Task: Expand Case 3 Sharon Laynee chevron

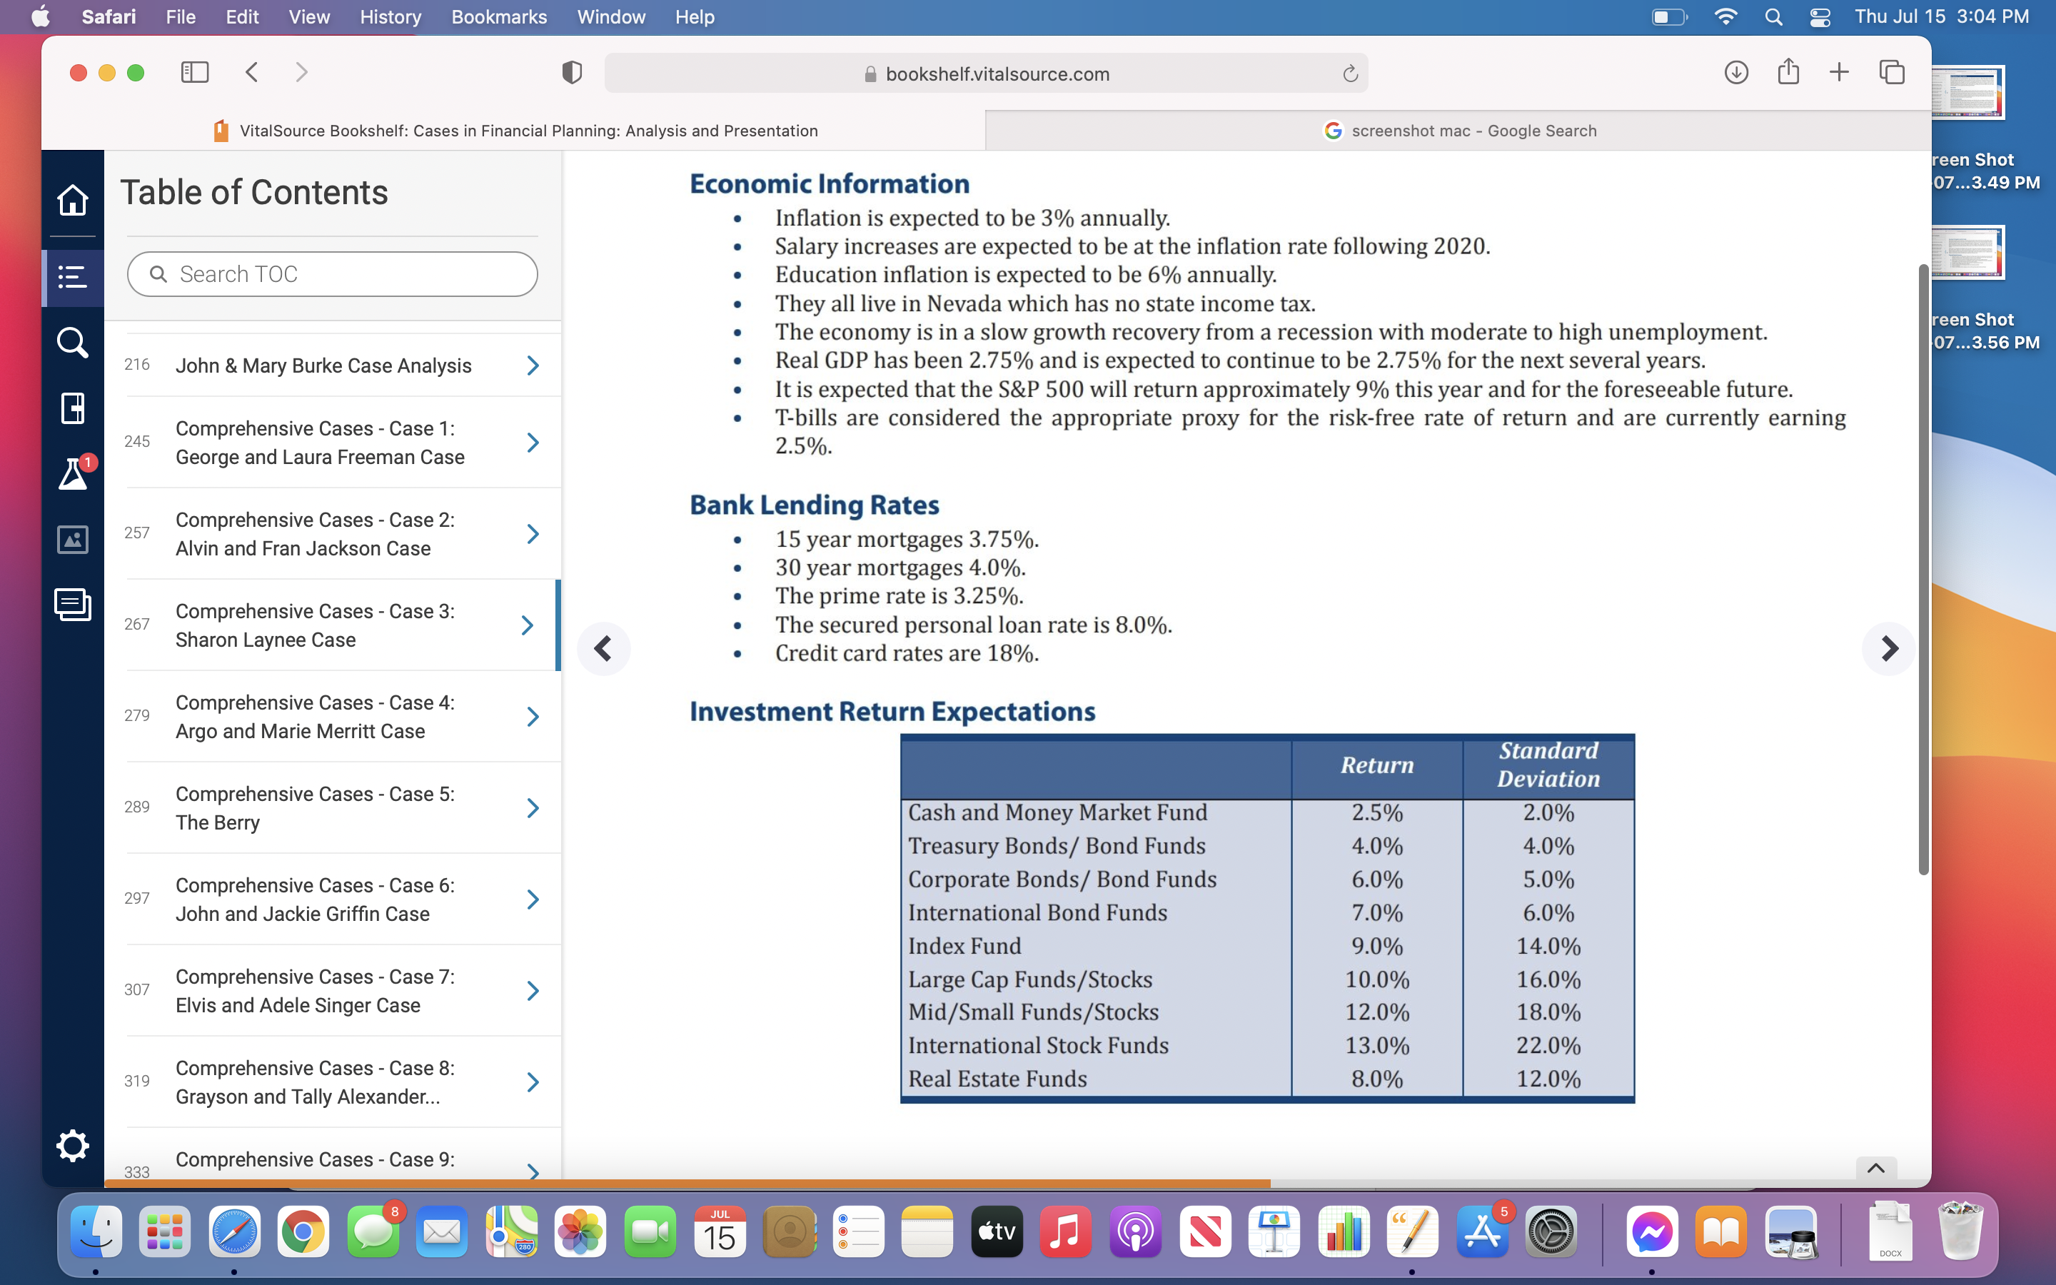Action: click(x=528, y=625)
